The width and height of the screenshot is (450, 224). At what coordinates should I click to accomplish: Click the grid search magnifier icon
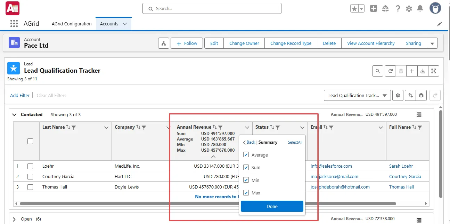pyautogui.click(x=377, y=71)
